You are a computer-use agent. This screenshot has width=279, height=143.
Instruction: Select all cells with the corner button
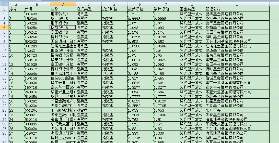pyautogui.click(x=4, y=4)
